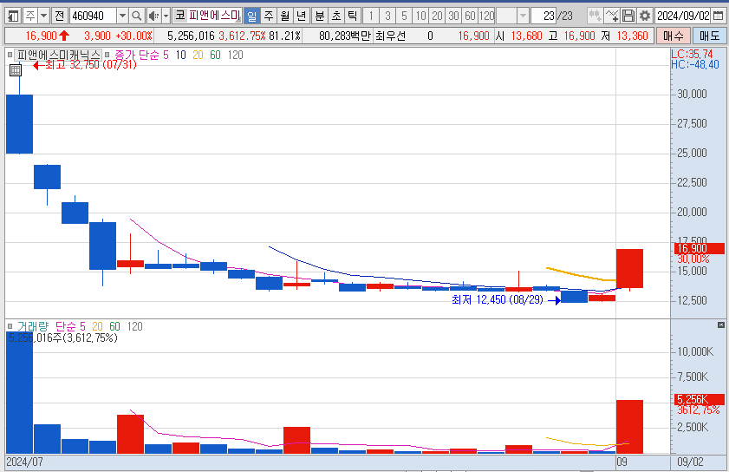Image resolution: width=729 pixels, height=472 pixels.
Task: Select the 일 daily chart period
Action: (251, 16)
